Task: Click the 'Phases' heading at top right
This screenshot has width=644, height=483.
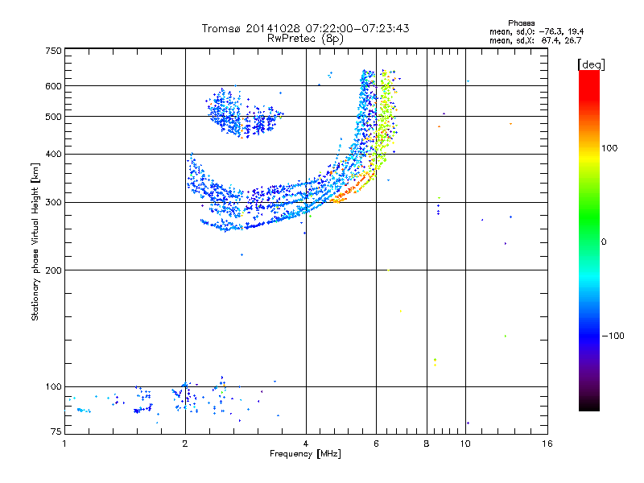Action: [521, 23]
